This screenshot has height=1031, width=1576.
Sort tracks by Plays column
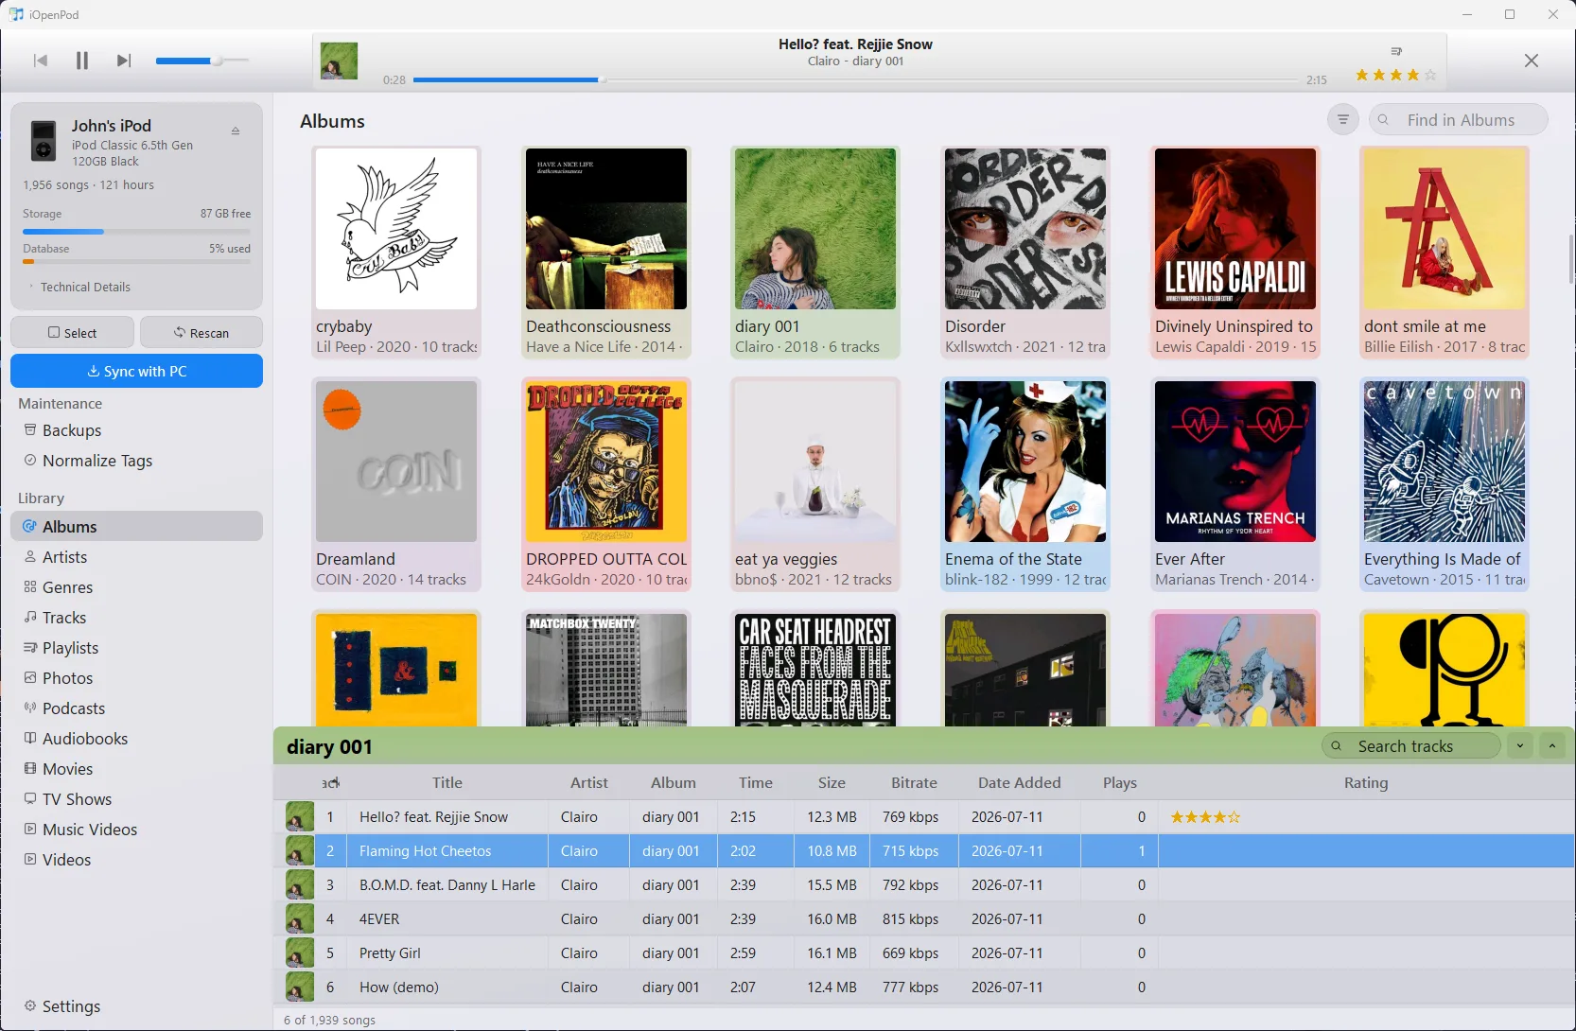tap(1120, 783)
